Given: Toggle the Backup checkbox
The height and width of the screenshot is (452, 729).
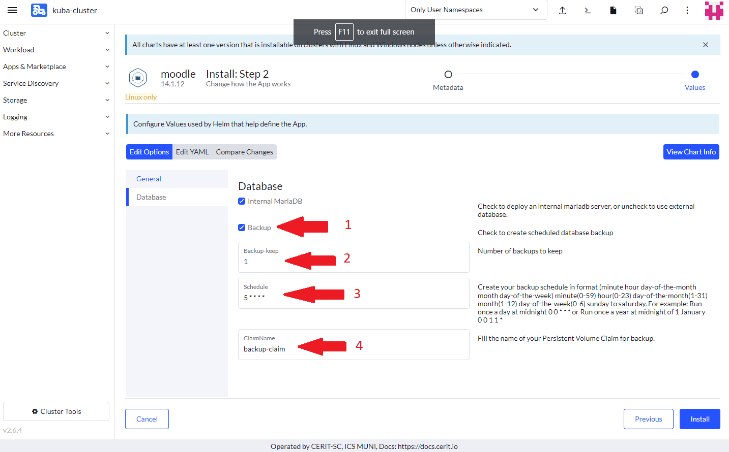Looking at the screenshot, I should [x=242, y=228].
